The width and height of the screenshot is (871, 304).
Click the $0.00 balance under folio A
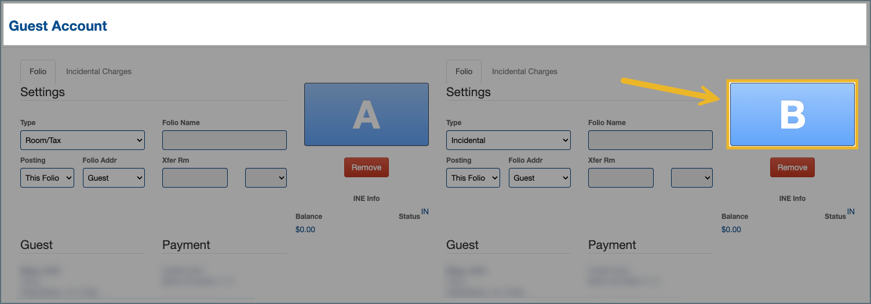coord(305,229)
